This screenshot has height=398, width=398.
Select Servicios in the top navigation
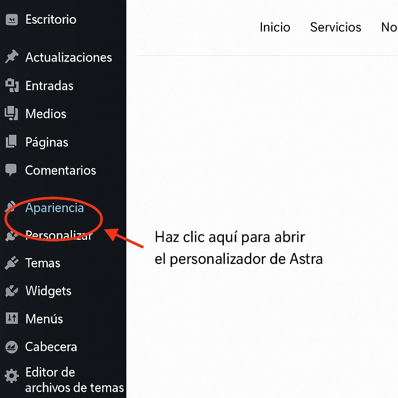pyautogui.click(x=335, y=27)
